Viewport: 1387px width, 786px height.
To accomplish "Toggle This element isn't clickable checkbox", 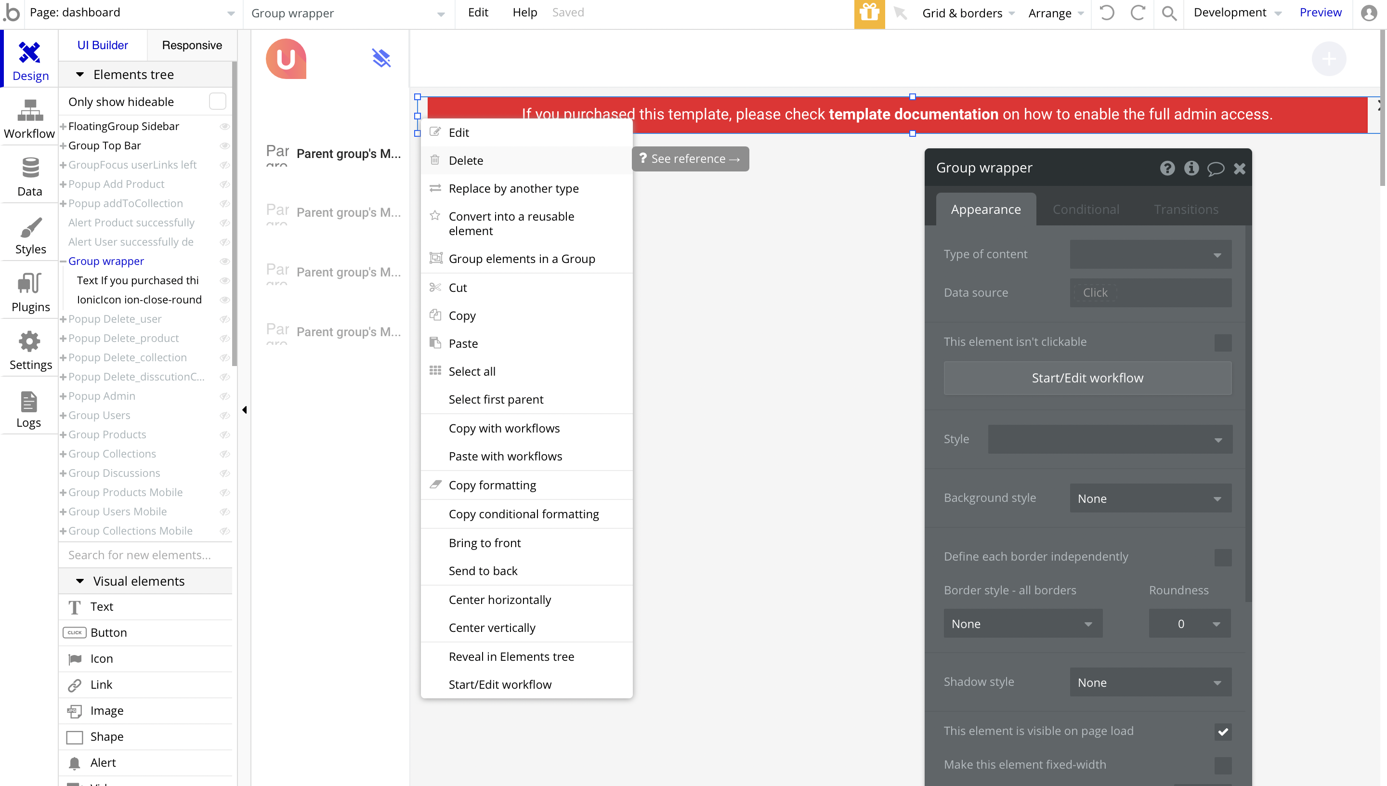I will (1222, 342).
